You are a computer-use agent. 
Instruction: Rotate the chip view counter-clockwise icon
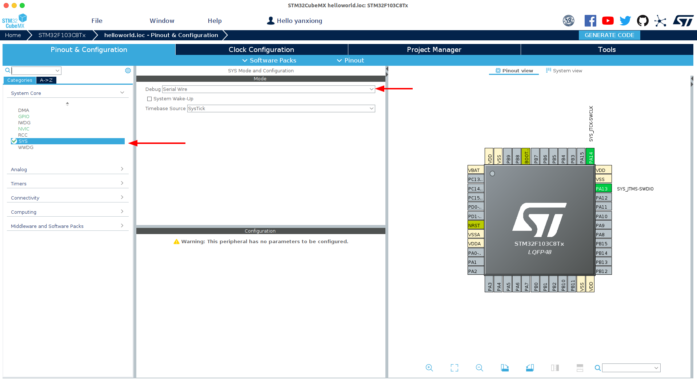pos(530,368)
